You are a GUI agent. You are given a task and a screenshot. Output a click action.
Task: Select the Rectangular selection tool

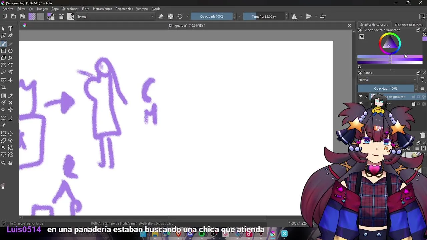pos(3,134)
